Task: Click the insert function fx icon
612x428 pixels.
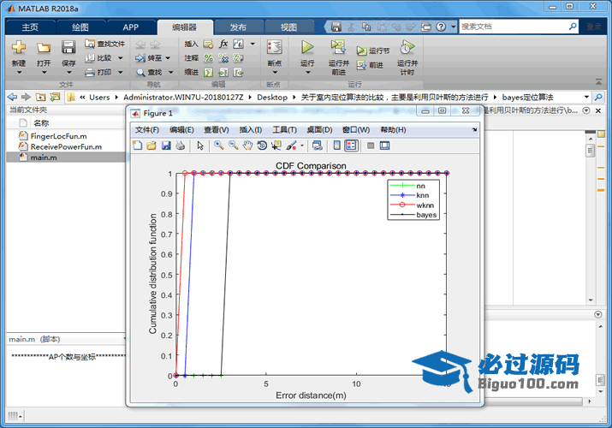Action: point(223,44)
